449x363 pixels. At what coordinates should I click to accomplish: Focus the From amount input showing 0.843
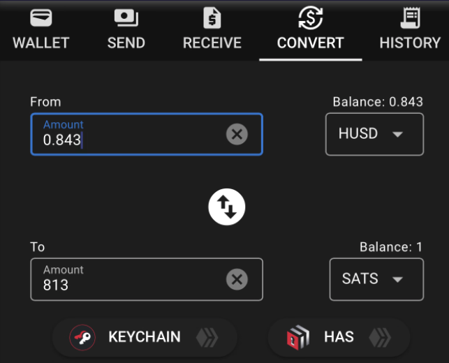pos(147,134)
